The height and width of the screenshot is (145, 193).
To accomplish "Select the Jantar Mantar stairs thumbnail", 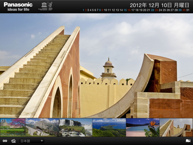I will (x=176, y=128).
